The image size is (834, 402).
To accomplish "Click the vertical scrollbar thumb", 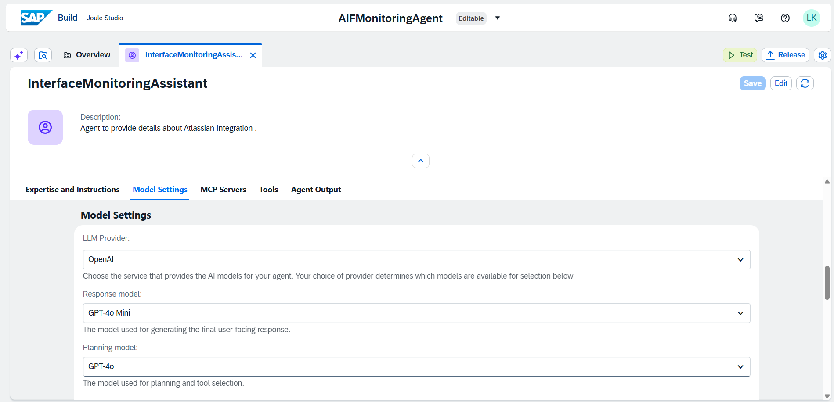I will pyautogui.click(x=827, y=283).
